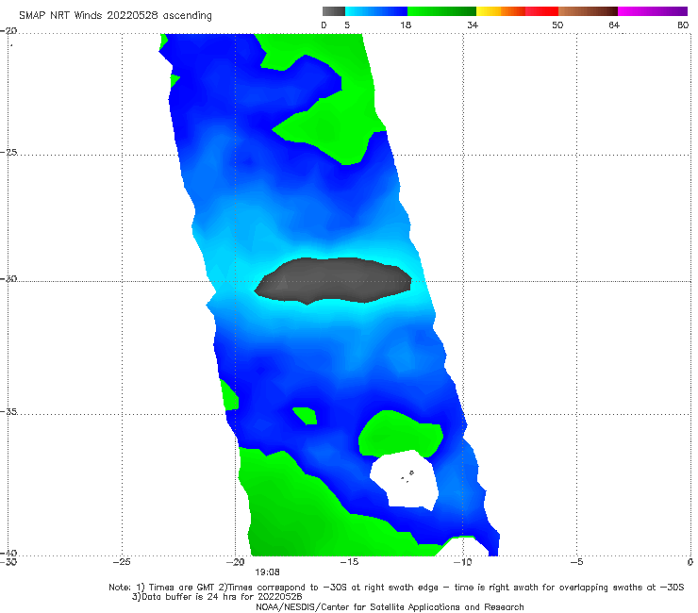
Task: Click the longitude label "-15" on the bottom axis
Action: pos(349,562)
